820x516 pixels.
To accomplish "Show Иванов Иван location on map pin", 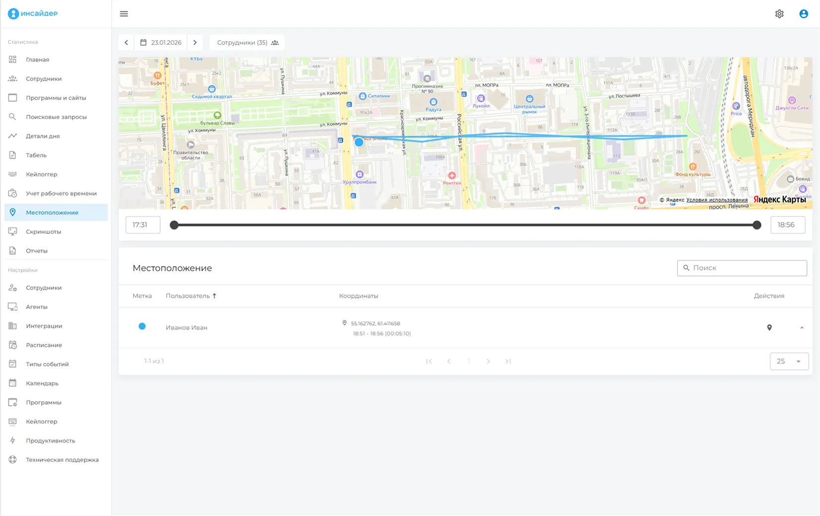I will pyautogui.click(x=769, y=327).
